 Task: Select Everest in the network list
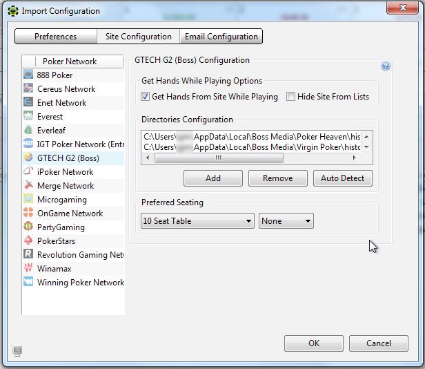tap(73, 117)
